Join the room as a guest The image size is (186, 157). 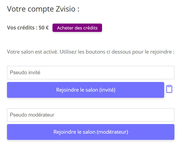[x=86, y=90]
